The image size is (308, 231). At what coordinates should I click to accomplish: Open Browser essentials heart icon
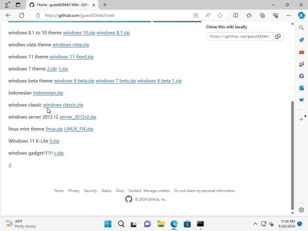tap(276, 15)
